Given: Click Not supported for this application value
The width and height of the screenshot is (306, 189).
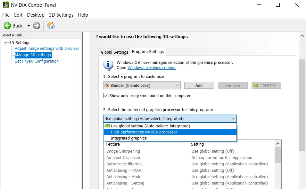Looking at the screenshot, I should [x=222, y=158].
